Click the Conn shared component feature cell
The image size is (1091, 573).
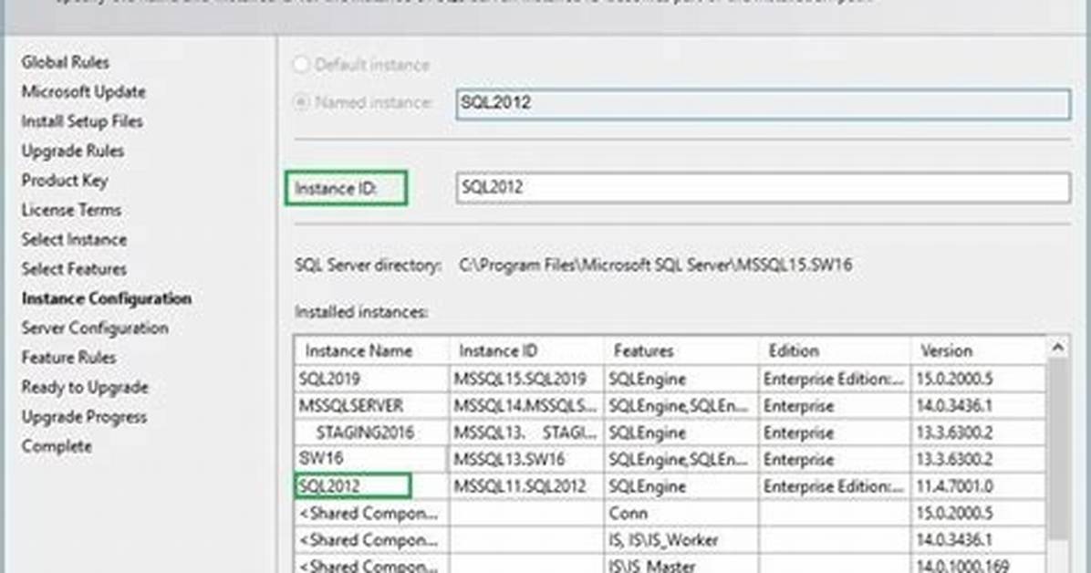[681, 513]
